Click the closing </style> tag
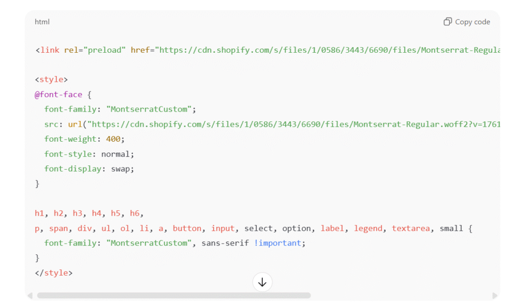 pos(53,272)
